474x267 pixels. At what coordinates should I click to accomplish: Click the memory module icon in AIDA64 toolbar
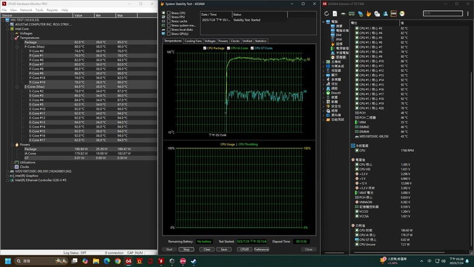352,13
